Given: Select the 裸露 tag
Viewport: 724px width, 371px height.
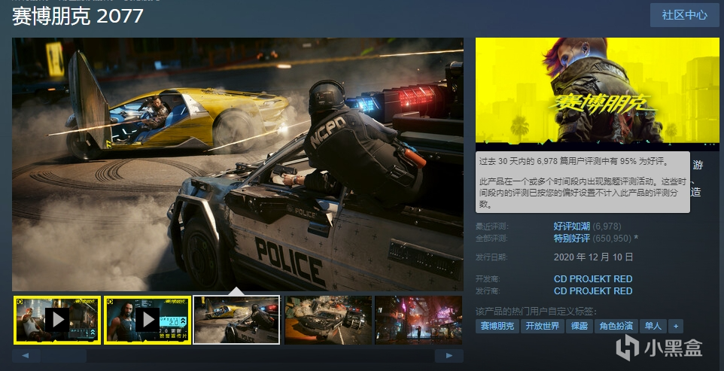Looking at the screenshot, I should [x=579, y=326].
